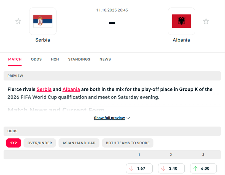This screenshot has width=225, height=175.
Task: Open the H2H tab
Action: [55, 59]
